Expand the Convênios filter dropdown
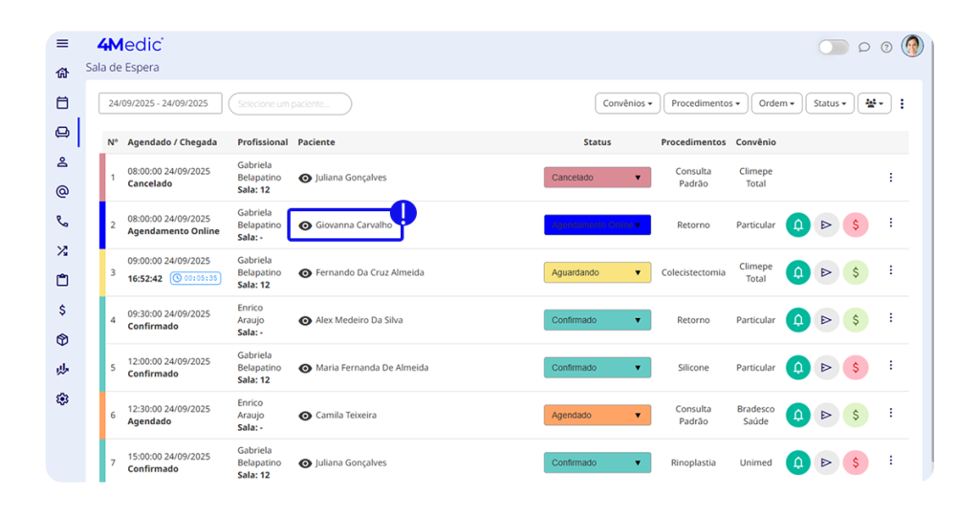The height and width of the screenshot is (514, 979). tap(627, 103)
